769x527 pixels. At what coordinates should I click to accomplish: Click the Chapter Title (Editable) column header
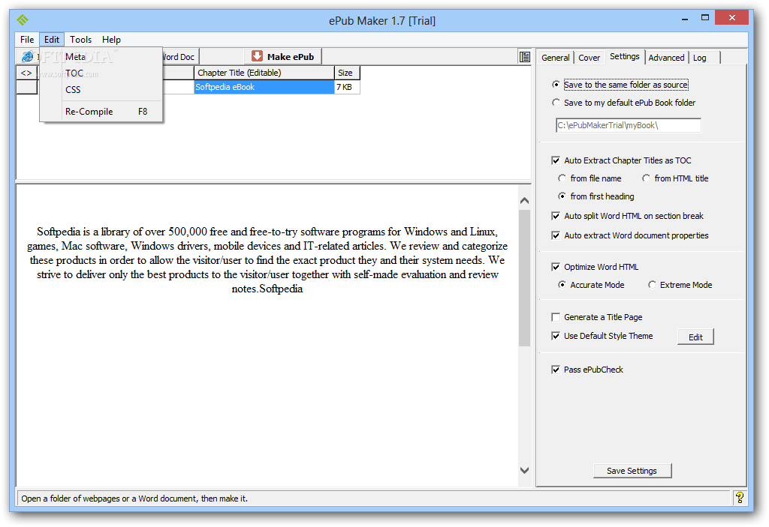[x=264, y=73]
